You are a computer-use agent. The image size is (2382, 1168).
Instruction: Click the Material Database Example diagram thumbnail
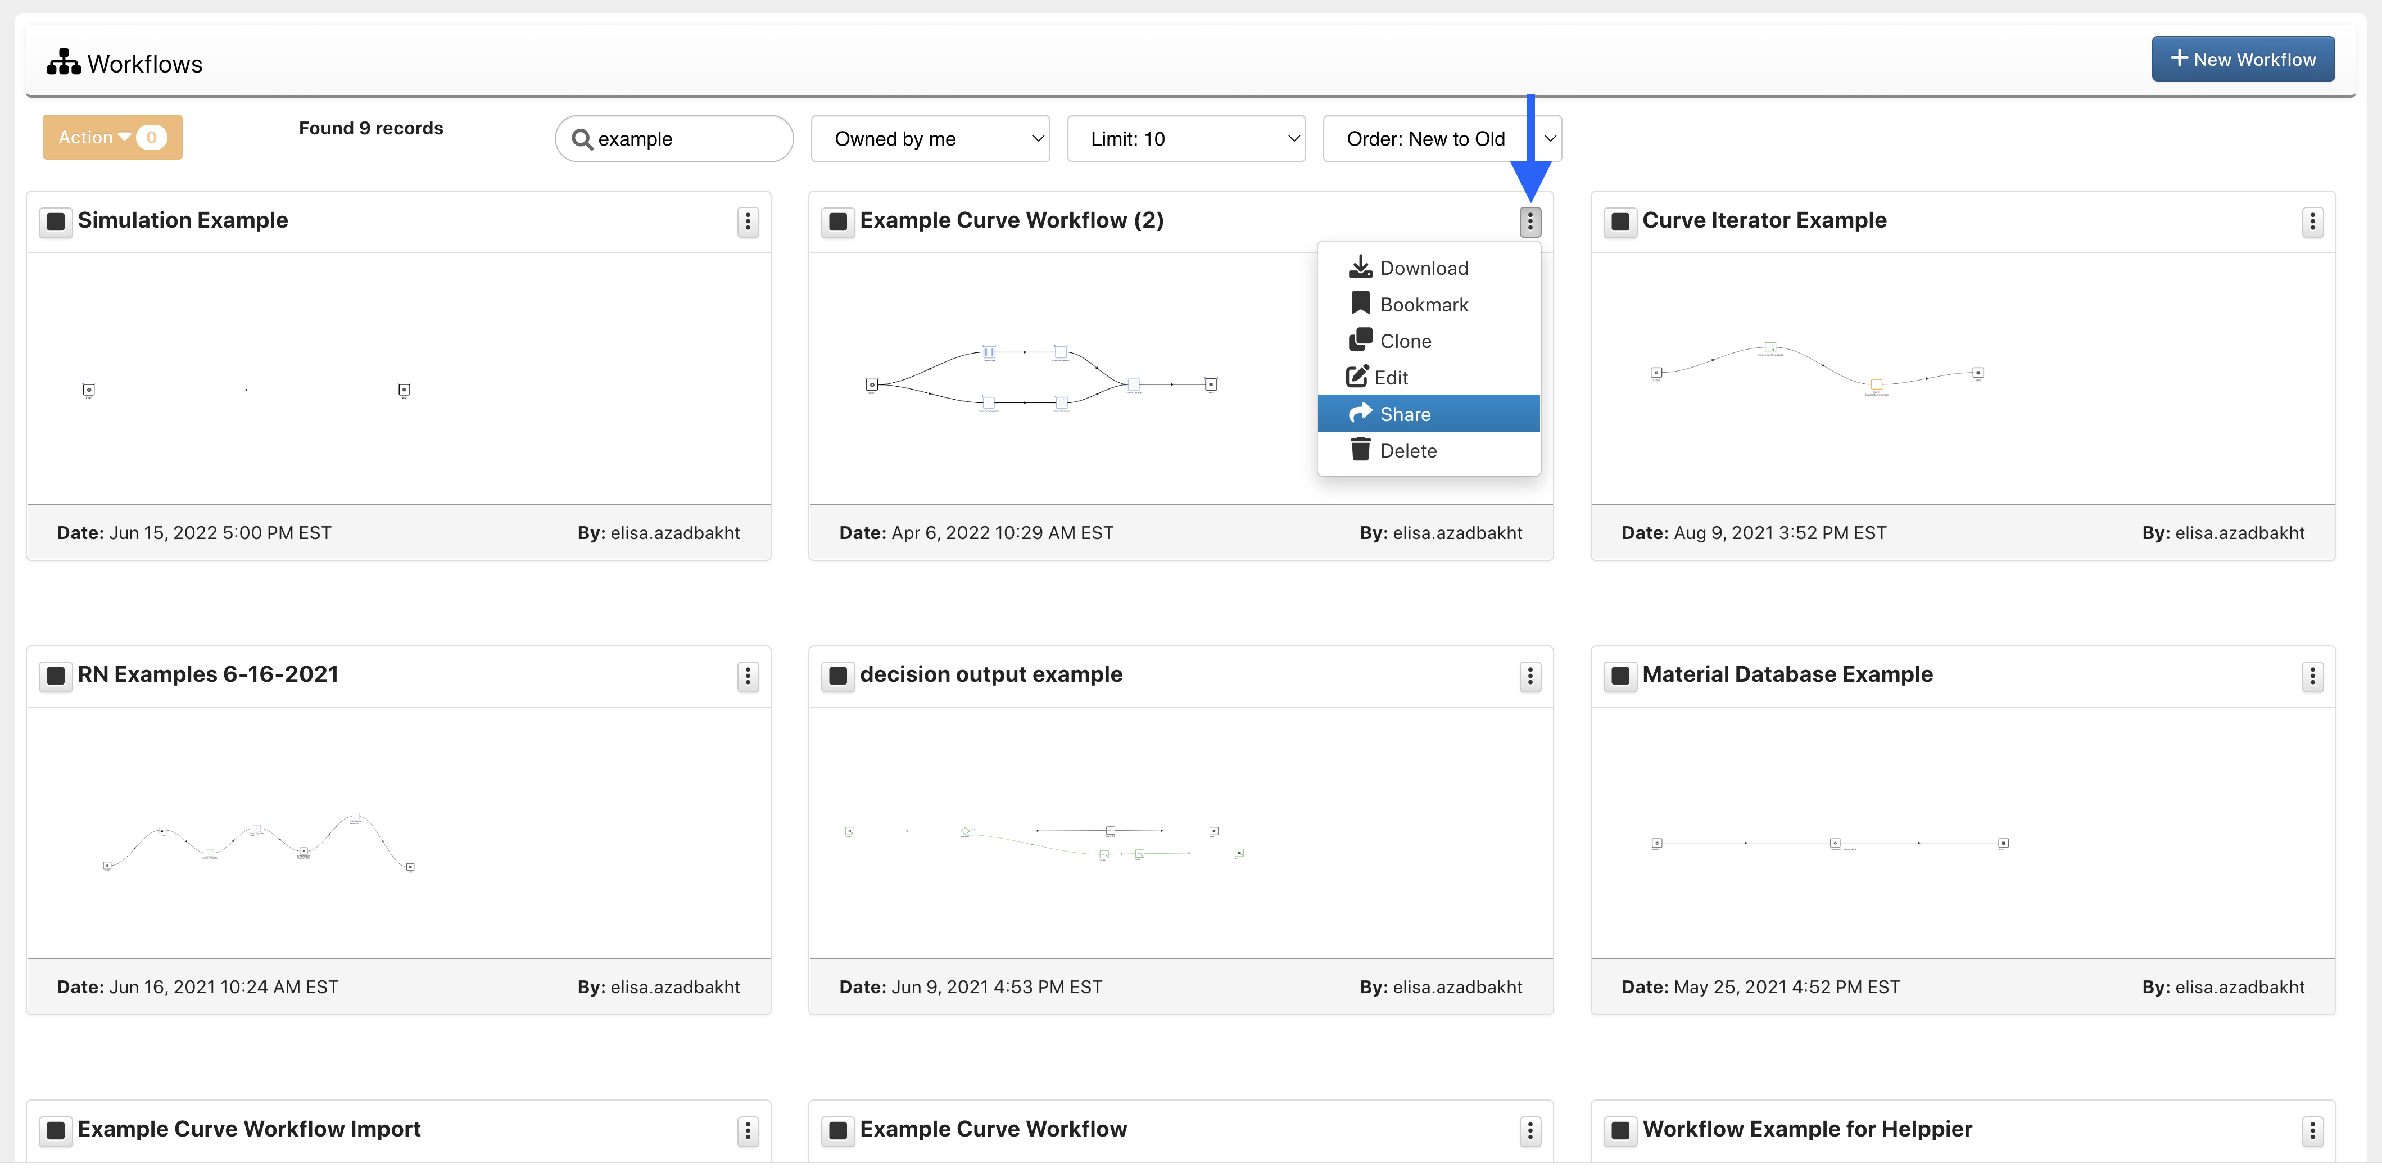[1830, 844]
